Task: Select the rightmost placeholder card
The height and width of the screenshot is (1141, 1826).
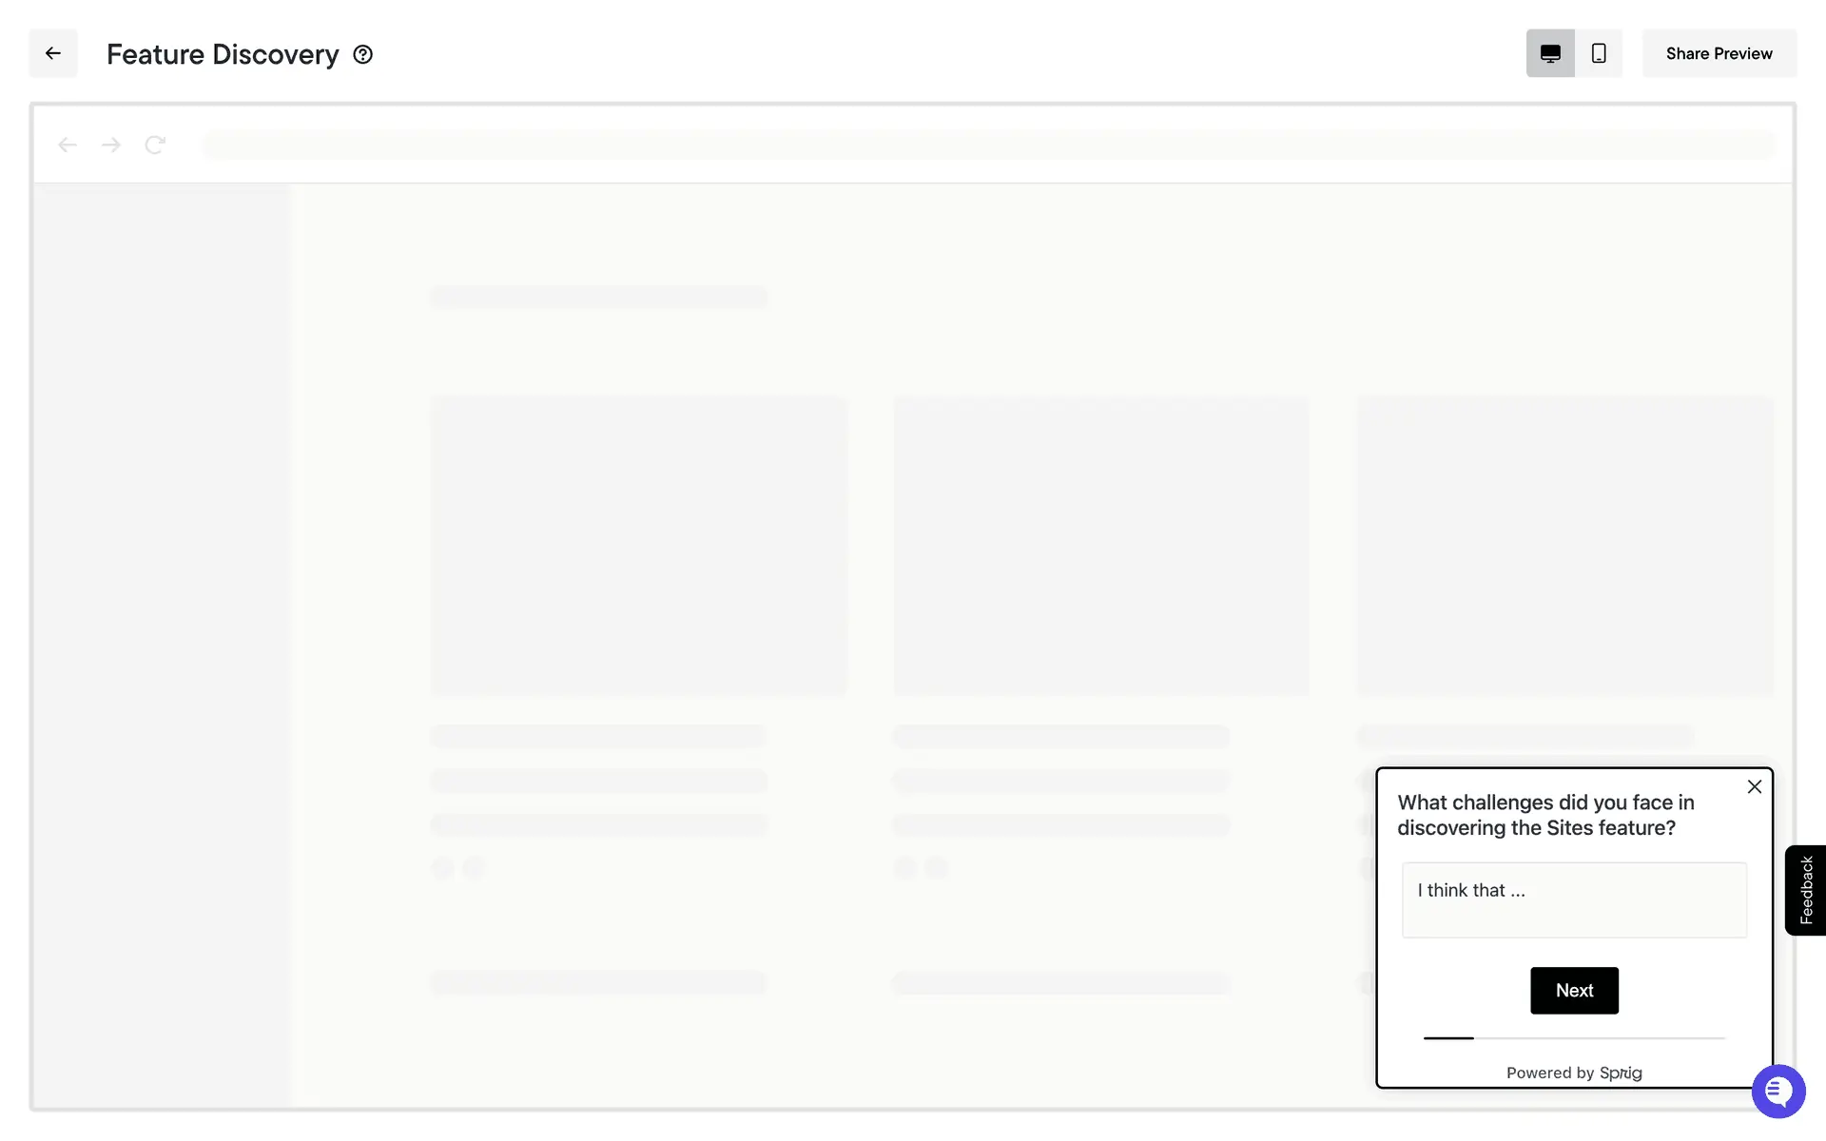Action: (1564, 546)
